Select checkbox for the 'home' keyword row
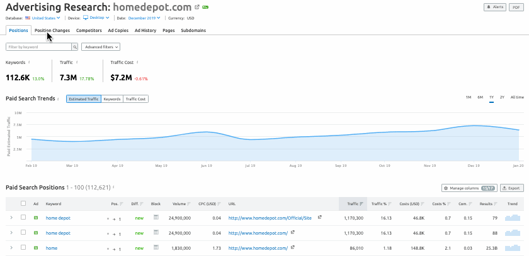 tap(23, 248)
